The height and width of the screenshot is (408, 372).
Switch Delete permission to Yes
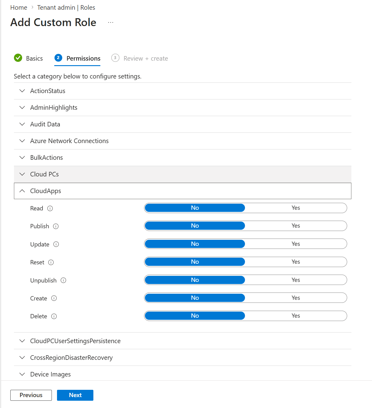pyautogui.click(x=296, y=316)
